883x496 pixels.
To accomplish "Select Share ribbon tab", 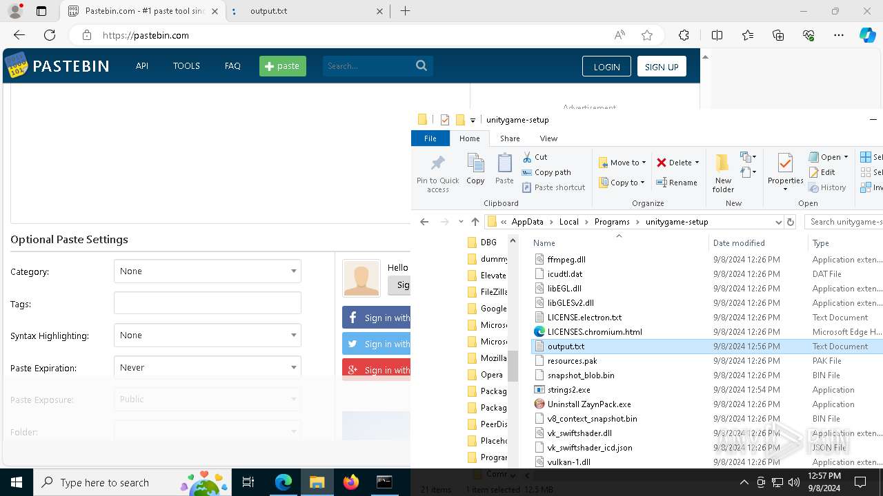I will click(510, 138).
